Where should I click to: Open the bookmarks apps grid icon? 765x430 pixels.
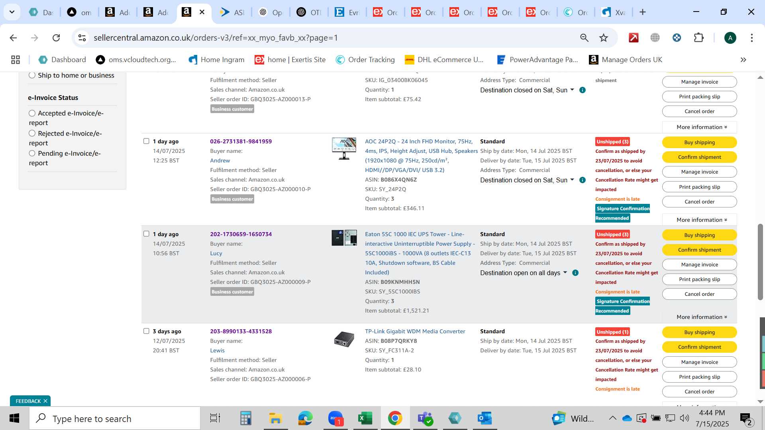(16, 60)
